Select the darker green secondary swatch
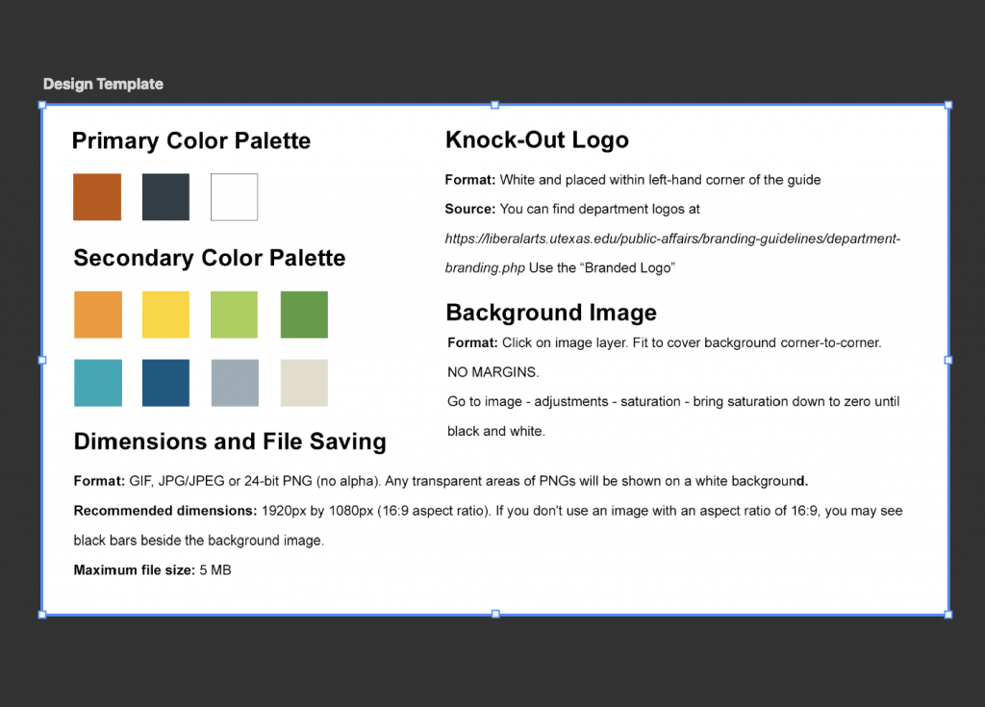Image resolution: width=985 pixels, height=707 pixels. (304, 315)
